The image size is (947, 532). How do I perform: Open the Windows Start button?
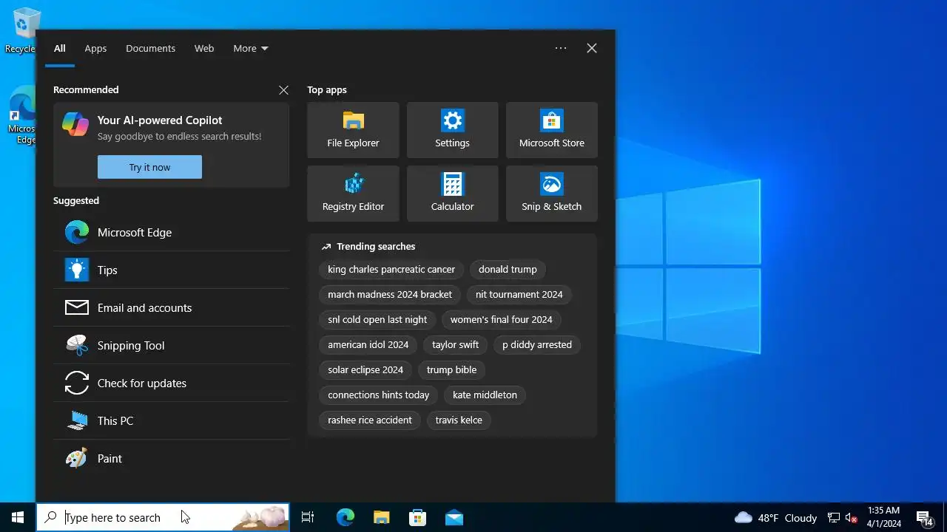point(18,517)
